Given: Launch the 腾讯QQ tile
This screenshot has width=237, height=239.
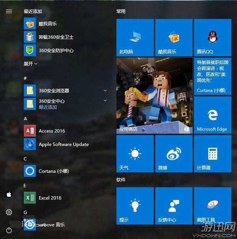Looking at the screenshot, I should pos(213,37).
